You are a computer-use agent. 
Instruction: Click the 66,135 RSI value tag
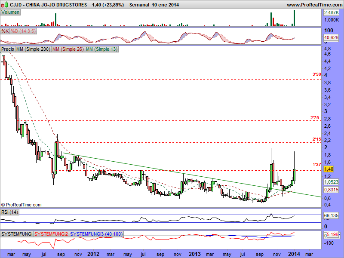pyautogui.click(x=331, y=215)
